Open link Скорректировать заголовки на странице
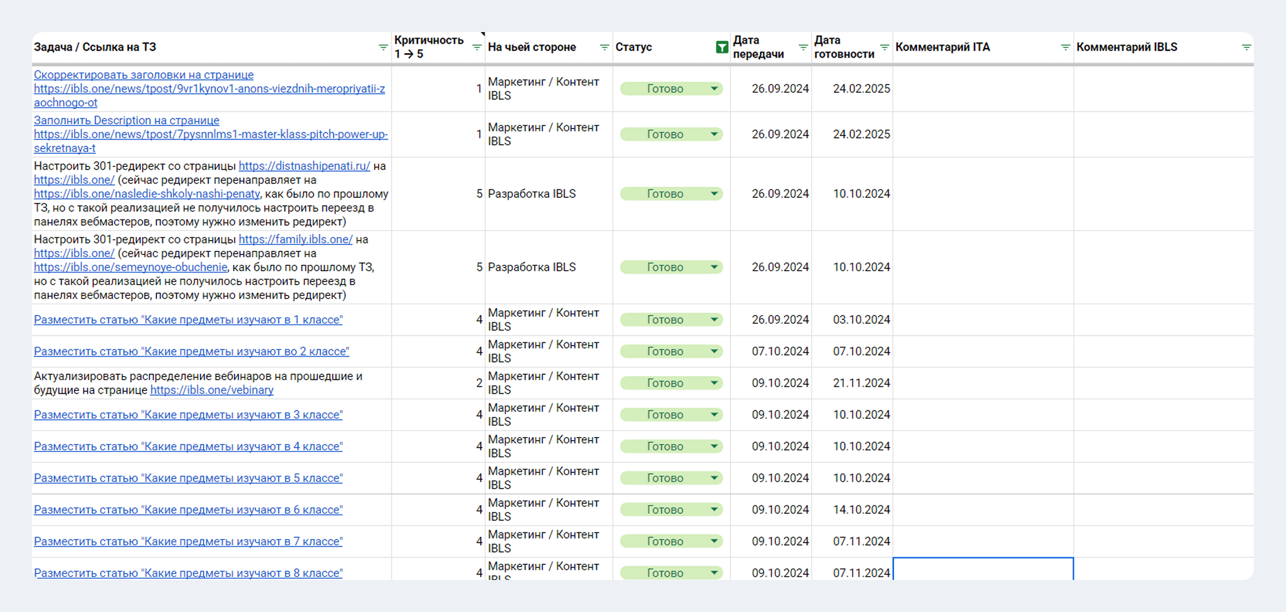The width and height of the screenshot is (1286, 612). (x=144, y=75)
